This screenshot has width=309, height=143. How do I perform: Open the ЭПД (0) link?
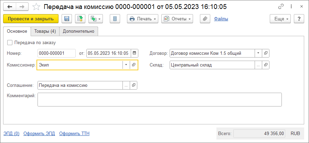(x=11, y=134)
